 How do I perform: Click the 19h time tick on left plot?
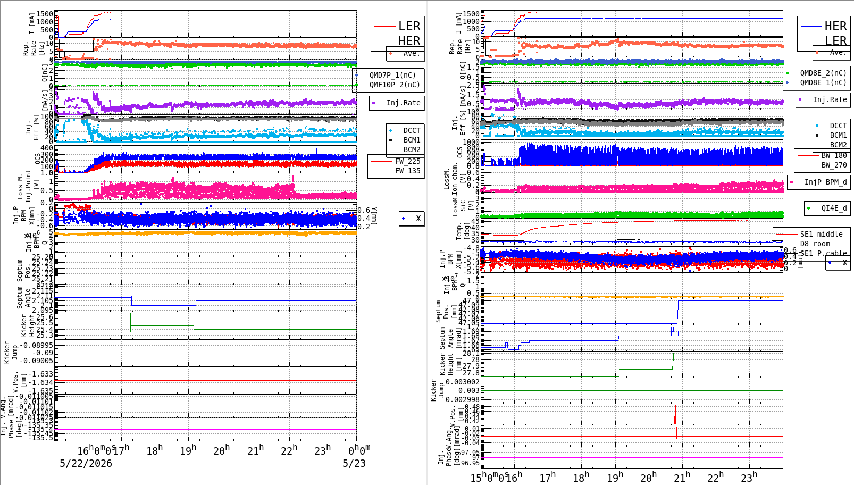[188, 450]
